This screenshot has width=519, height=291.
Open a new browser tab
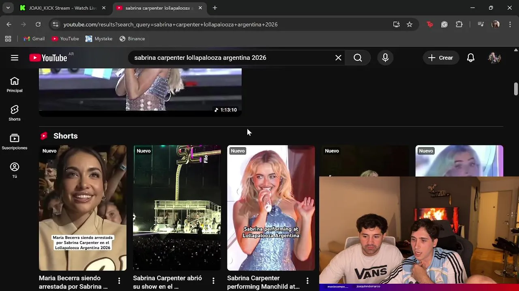coord(215,8)
